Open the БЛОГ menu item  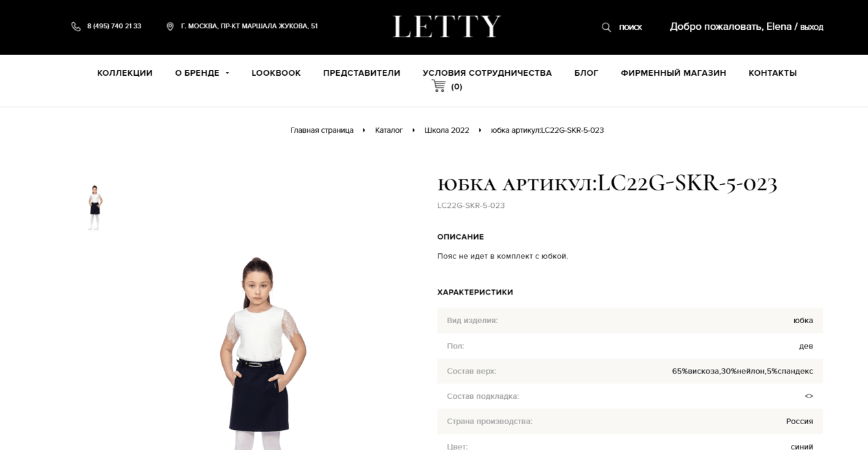586,73
